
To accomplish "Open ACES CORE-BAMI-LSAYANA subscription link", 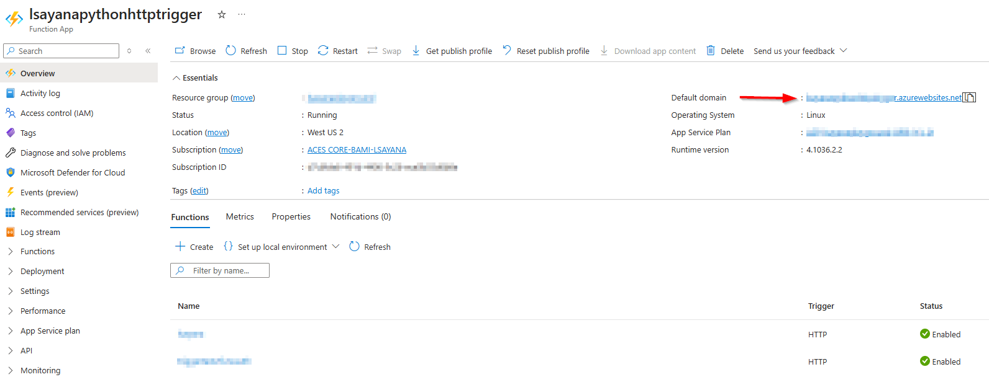I will pos(357,149).
